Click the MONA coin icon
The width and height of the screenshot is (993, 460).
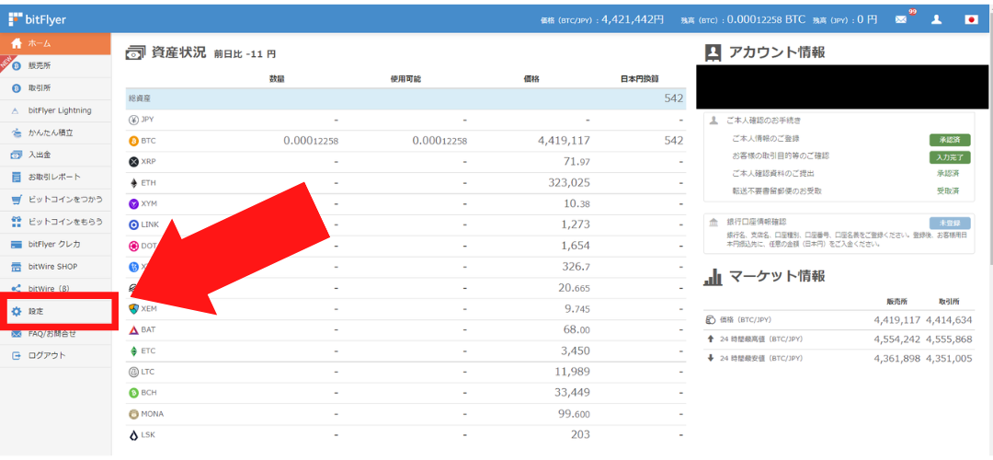coord(134,414)
